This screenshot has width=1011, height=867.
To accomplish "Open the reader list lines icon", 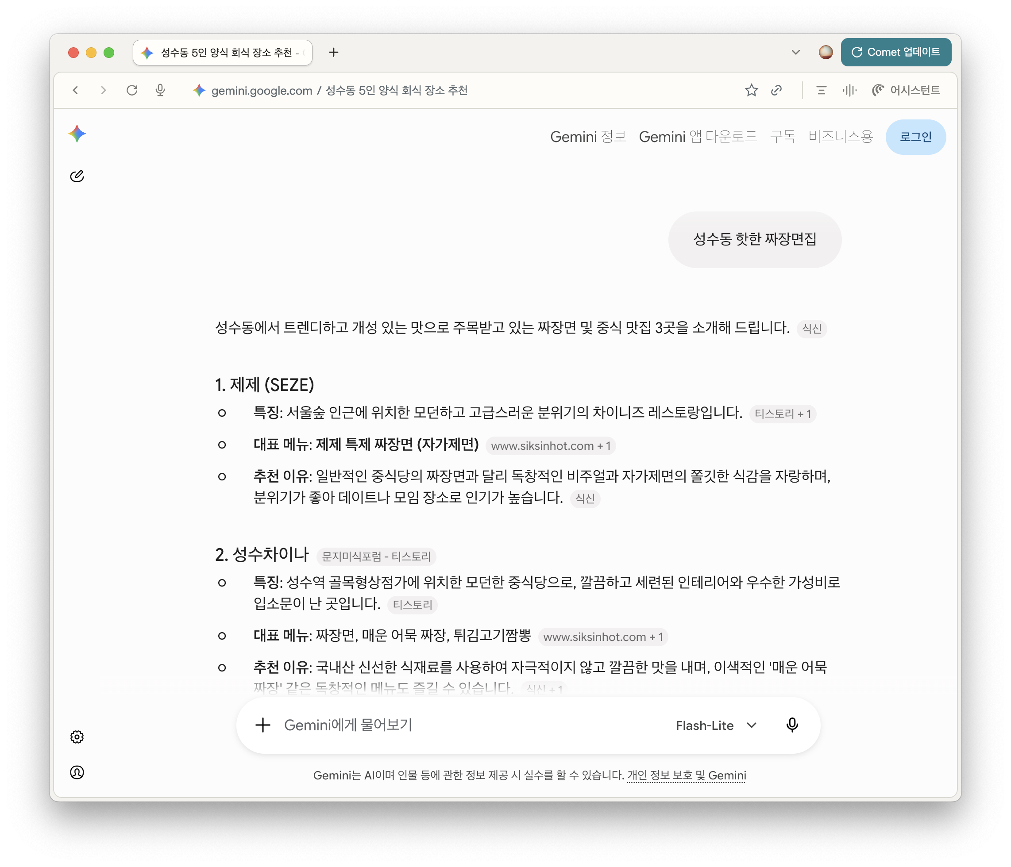I will 821,90.
